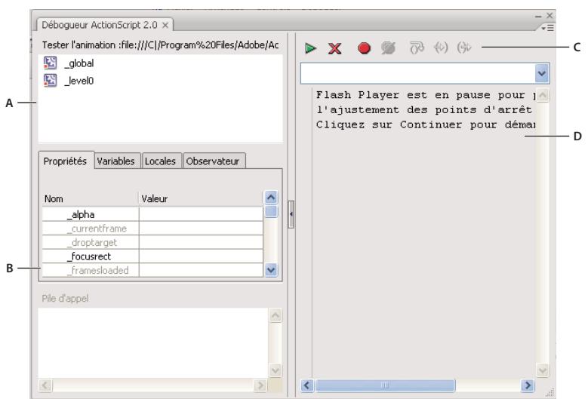Click the Step Out icon

[x=464, y=48]
